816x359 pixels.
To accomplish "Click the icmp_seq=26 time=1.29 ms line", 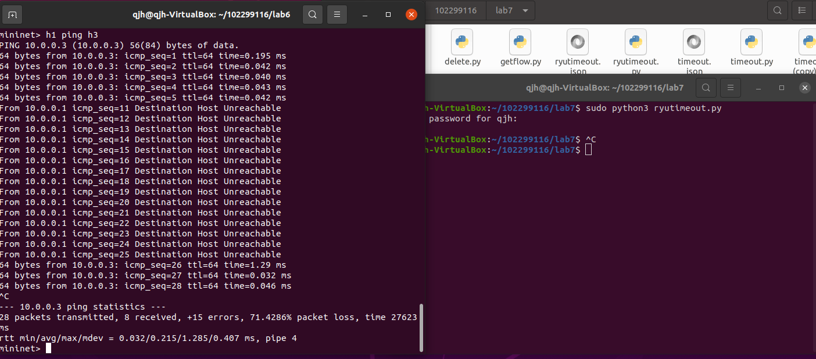I will (x=143, y=265).
